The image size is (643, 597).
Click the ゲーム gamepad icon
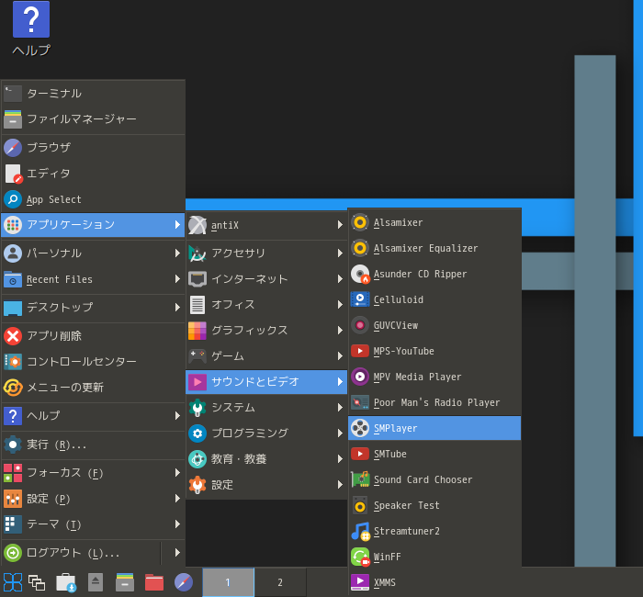click(197, 356)
